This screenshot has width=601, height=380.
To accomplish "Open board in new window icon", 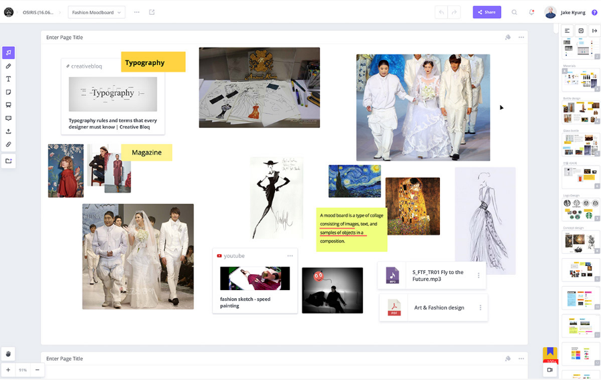I will pos(152,12).
